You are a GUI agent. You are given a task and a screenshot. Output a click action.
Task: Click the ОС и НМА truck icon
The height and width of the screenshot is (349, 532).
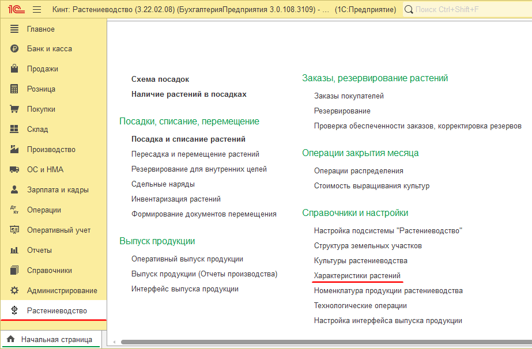(x=15, y=170)
